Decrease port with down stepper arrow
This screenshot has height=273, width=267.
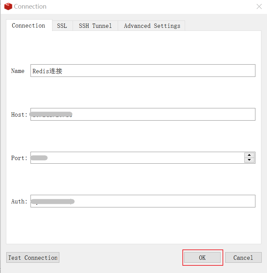[249, 160]
